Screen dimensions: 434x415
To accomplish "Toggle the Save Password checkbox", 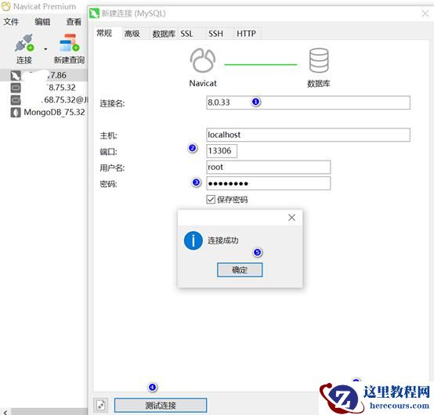I will point(211,199).
